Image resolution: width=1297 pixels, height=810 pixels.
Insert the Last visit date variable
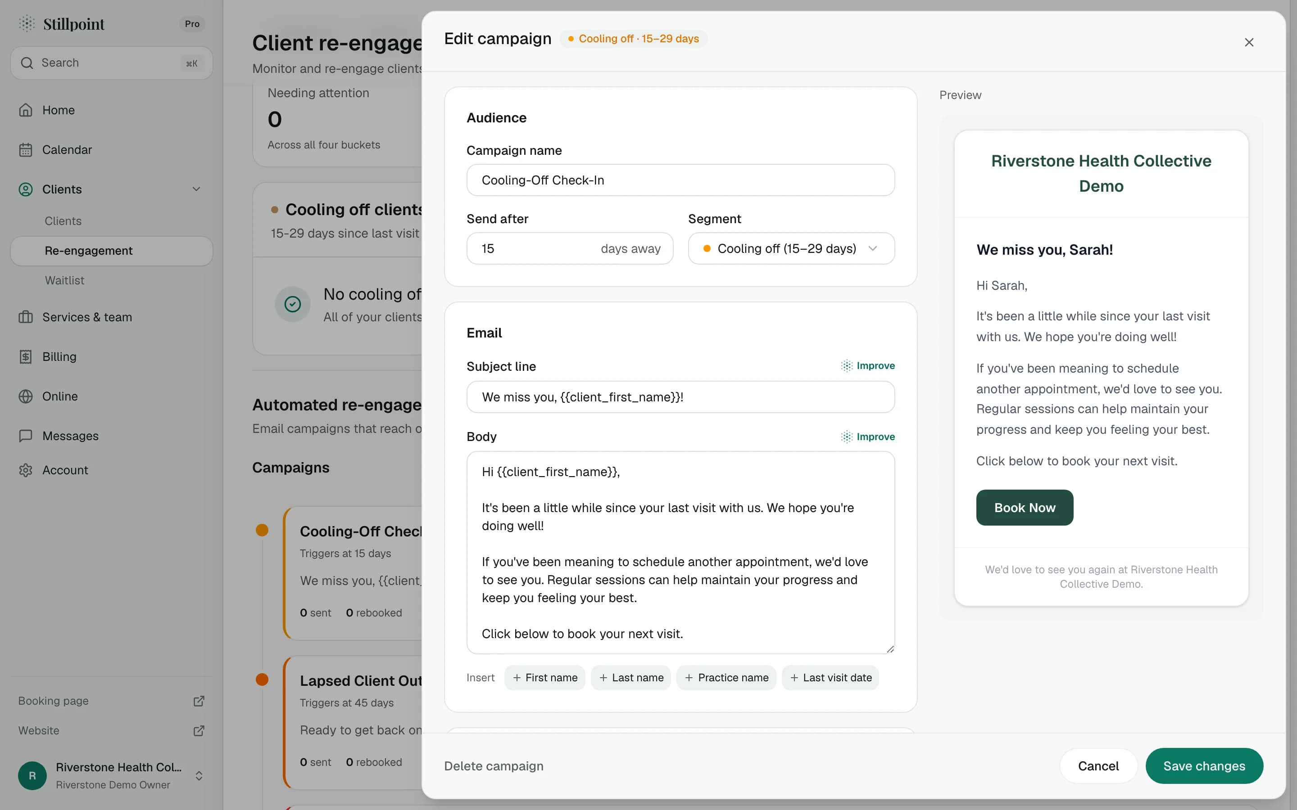830,678
